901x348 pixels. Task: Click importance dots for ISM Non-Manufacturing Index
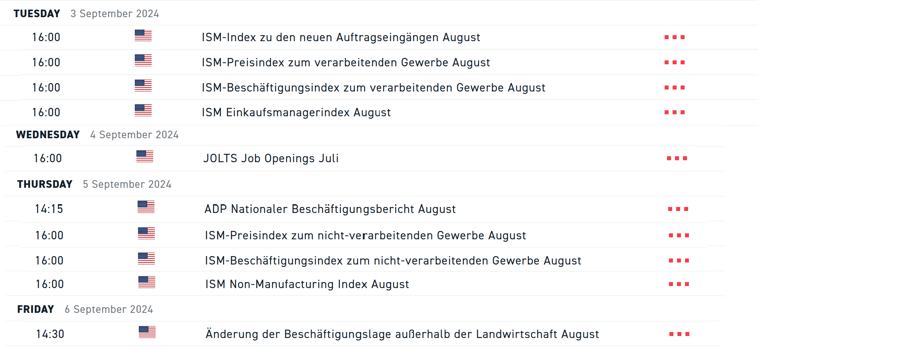(679, 284)
